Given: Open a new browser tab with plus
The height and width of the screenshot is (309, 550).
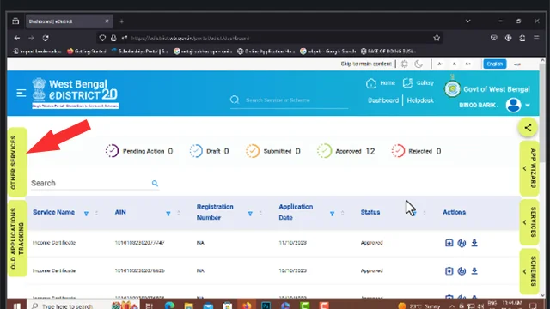Looking at the screenshot, I should pos(121,21).
